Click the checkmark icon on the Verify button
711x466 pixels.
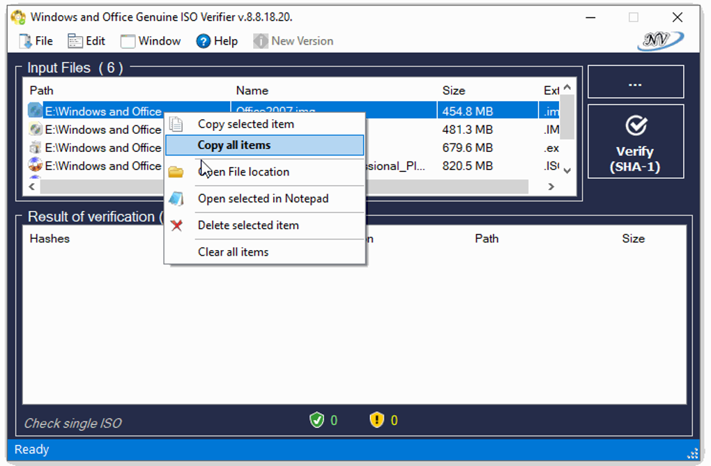pos(636,125)
